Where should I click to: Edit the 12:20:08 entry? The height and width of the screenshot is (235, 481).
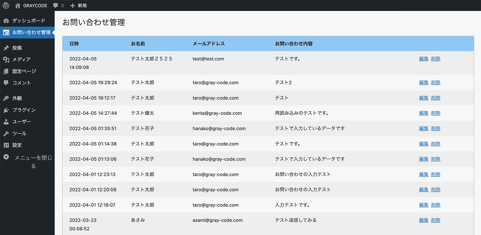424,190
